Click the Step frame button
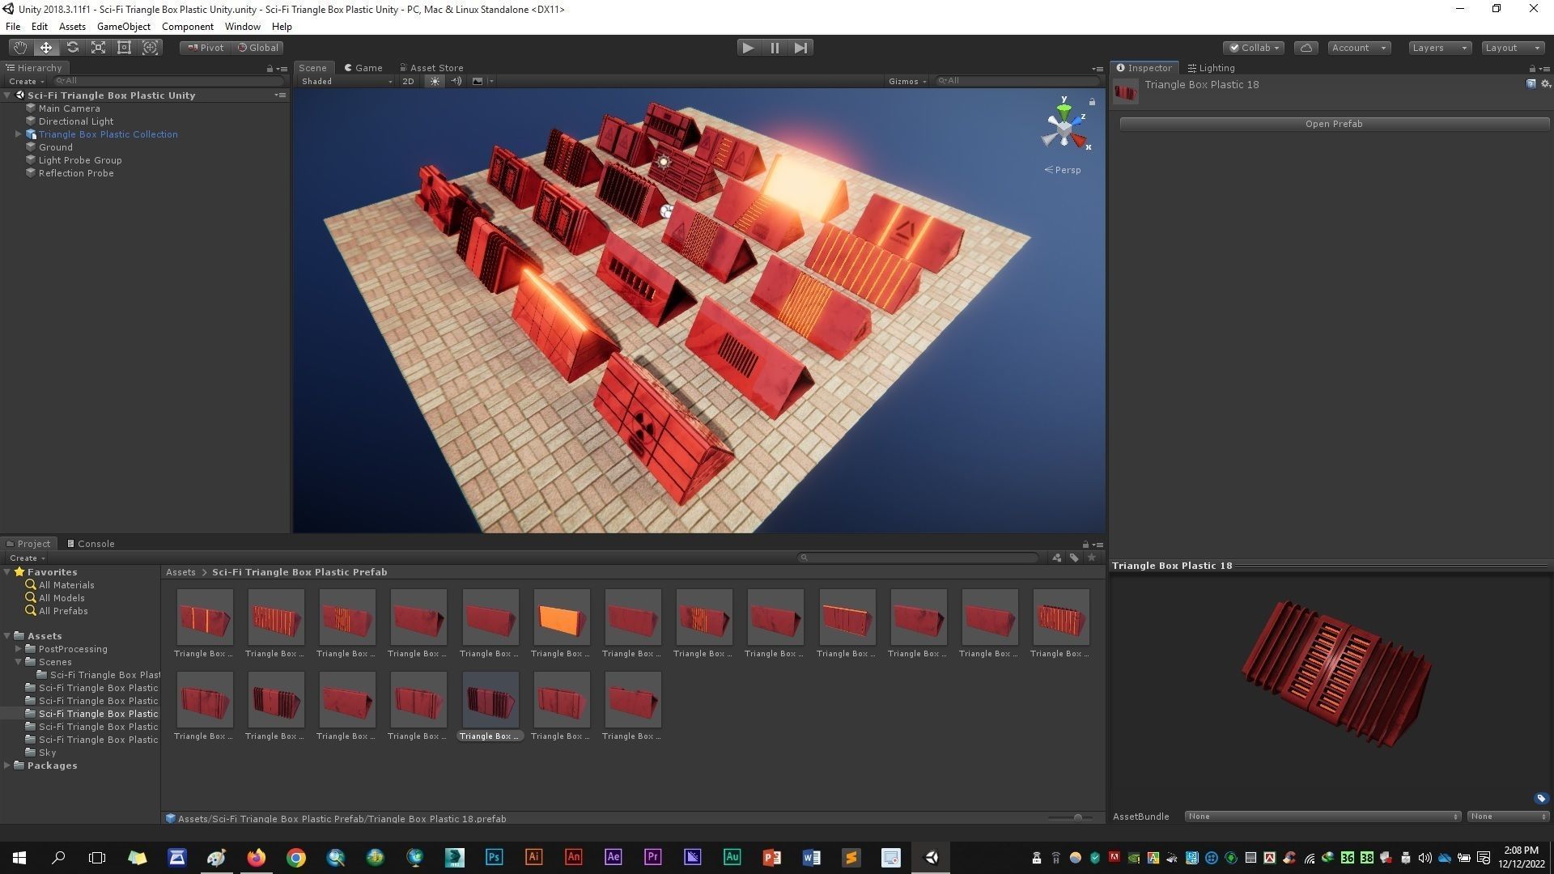Viewport: 1554px width, 874px height. tap(800, 48)
